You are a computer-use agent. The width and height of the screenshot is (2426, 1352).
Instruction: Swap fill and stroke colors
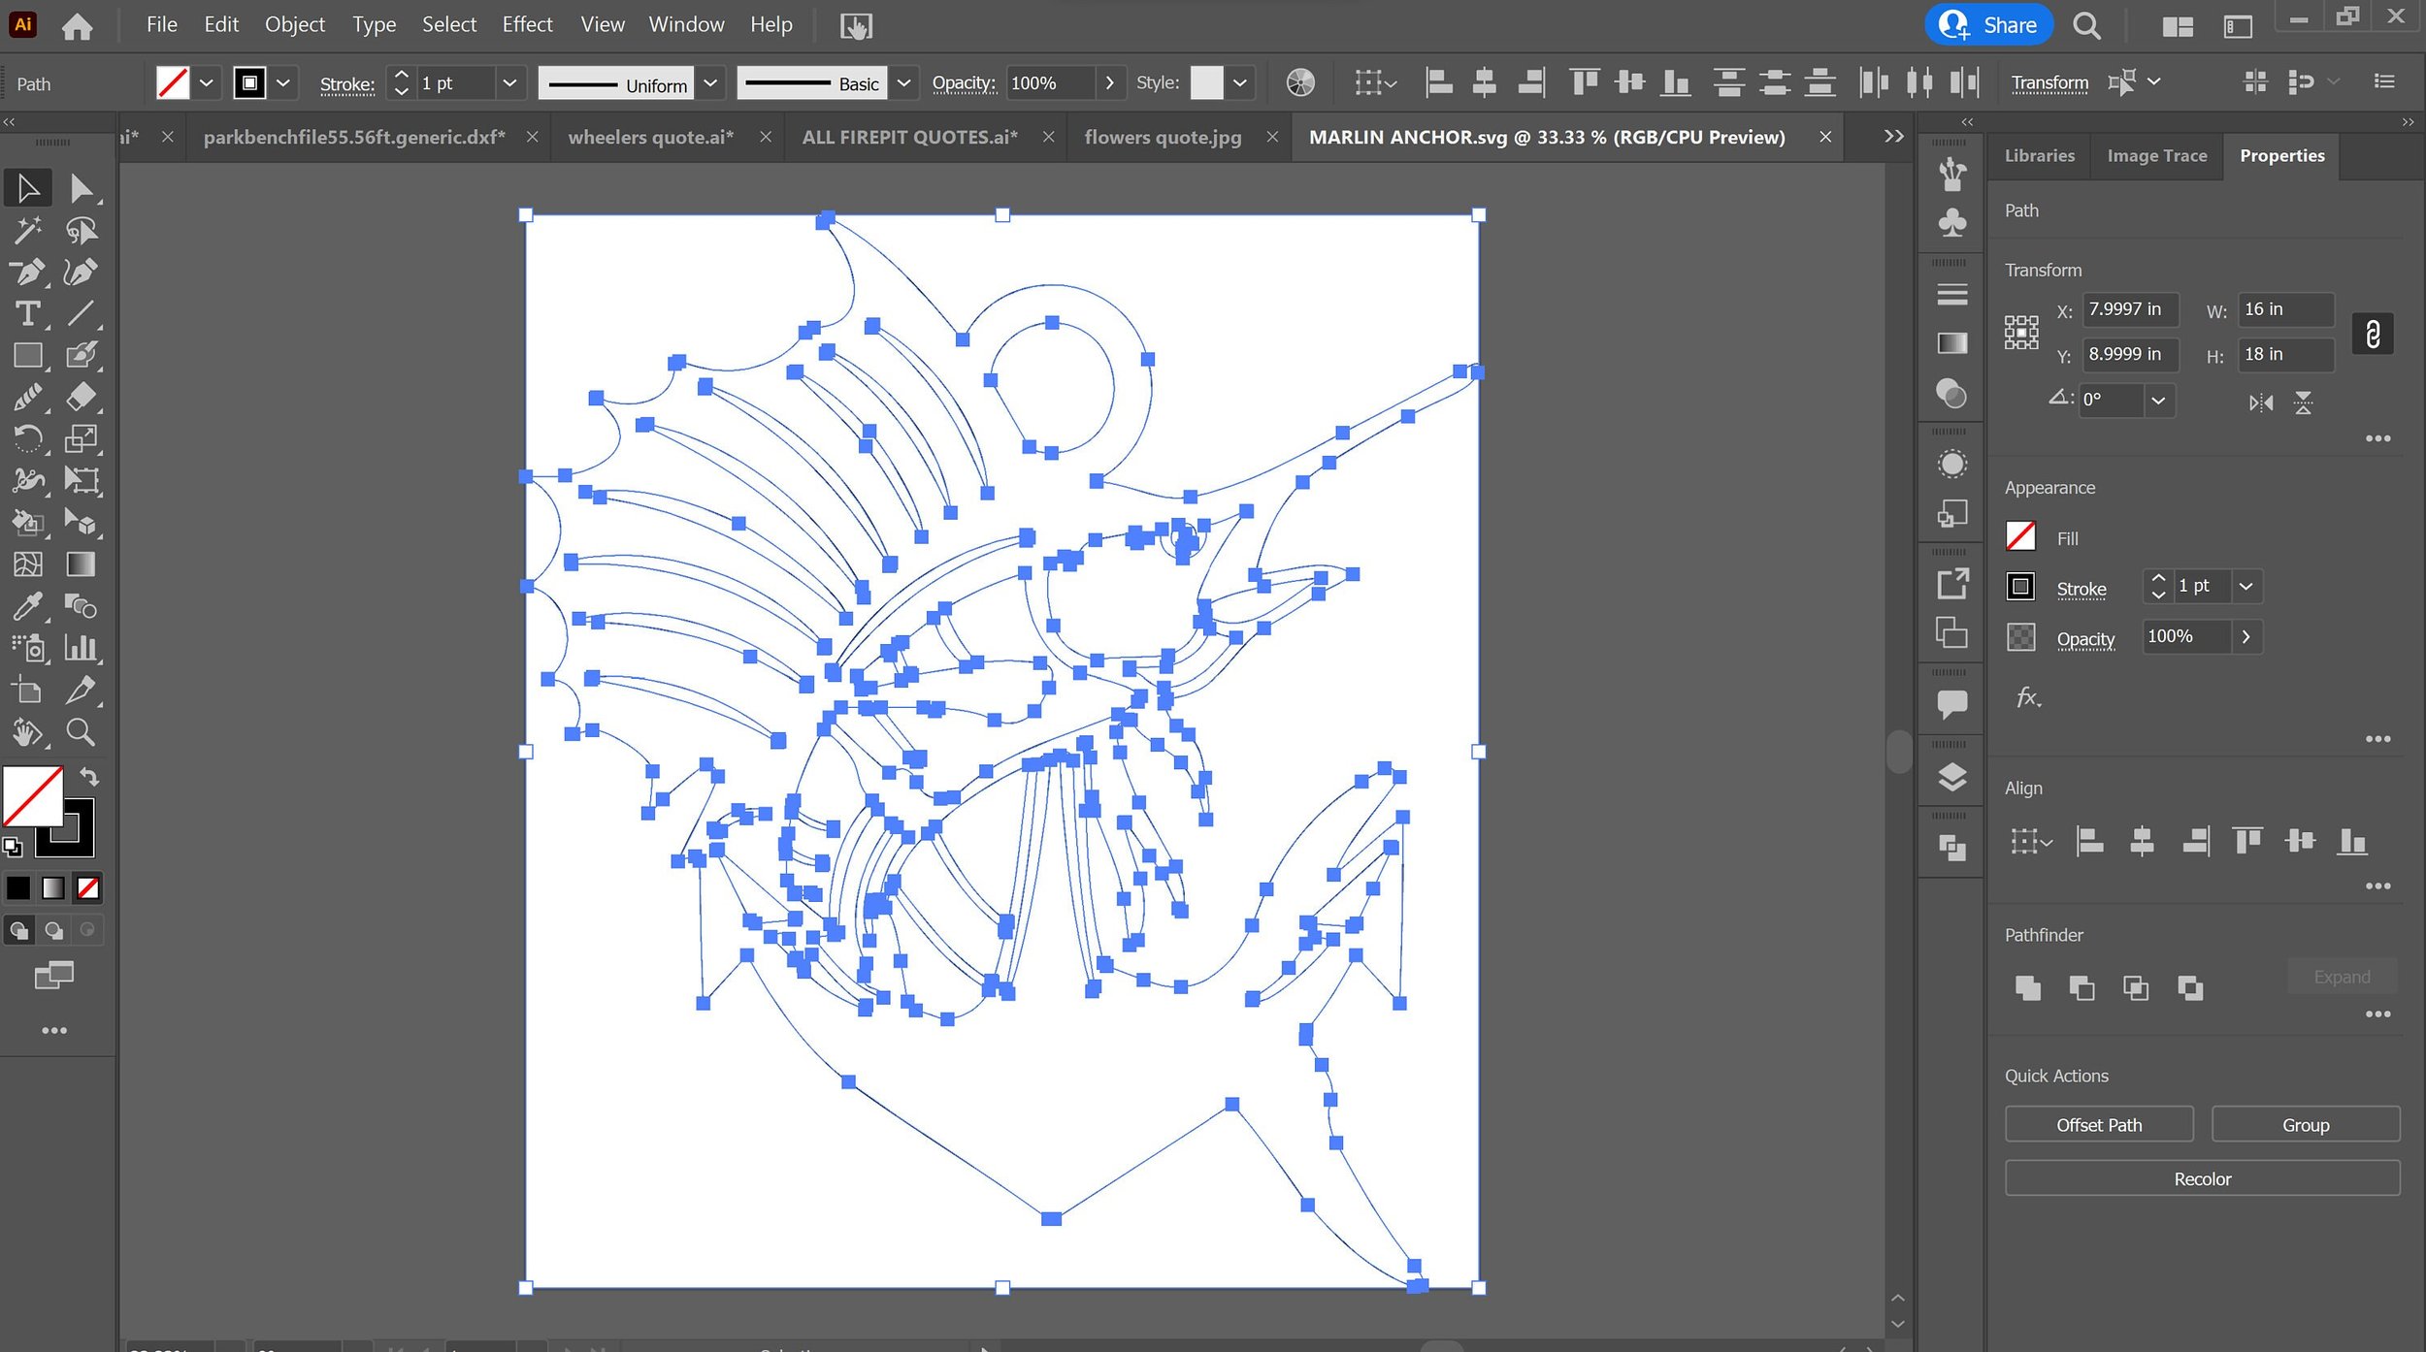89,777
